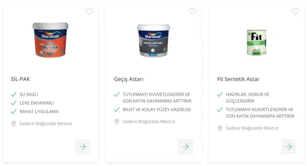
Task: Open the Geçiş Astarı bucket image
Action: [153, 40]
